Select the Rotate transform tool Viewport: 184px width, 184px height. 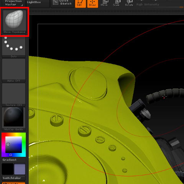click(129, 3)
